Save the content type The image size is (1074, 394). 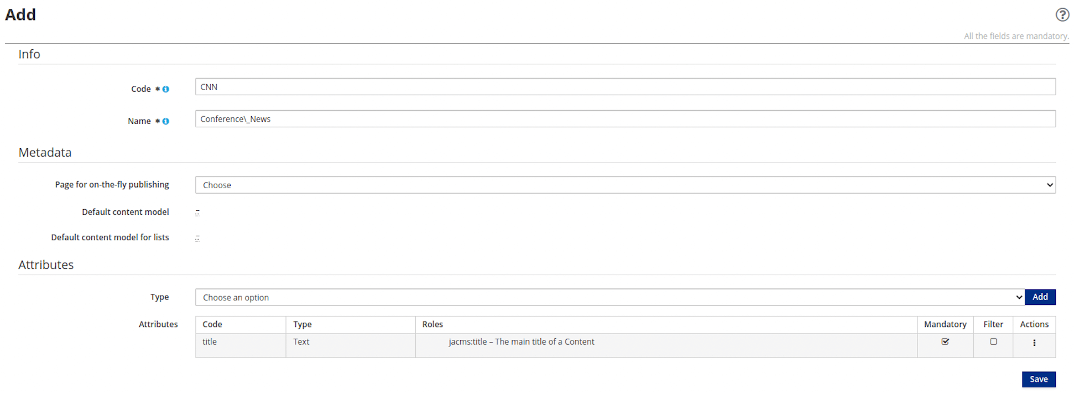tap(1039, 380)
